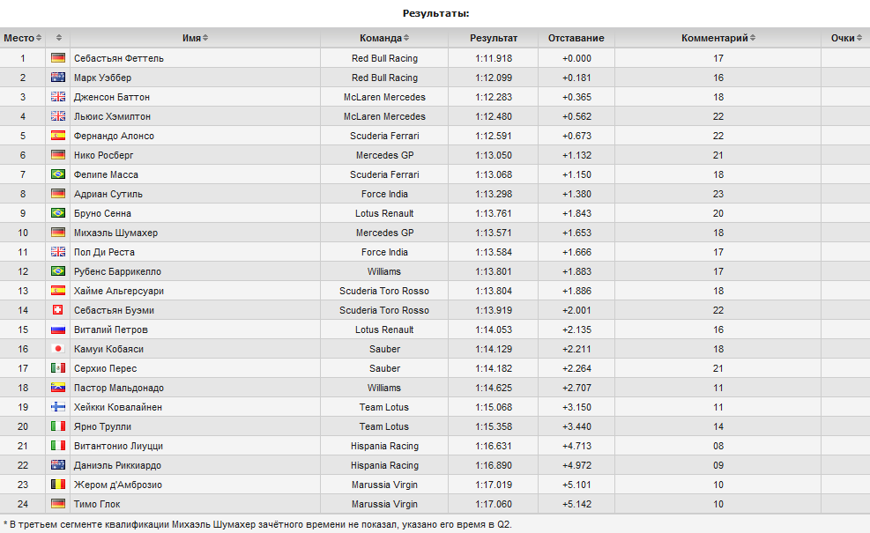Sort by Очки column header
This screenshot has width=870, height=533.
pos(845,38)
